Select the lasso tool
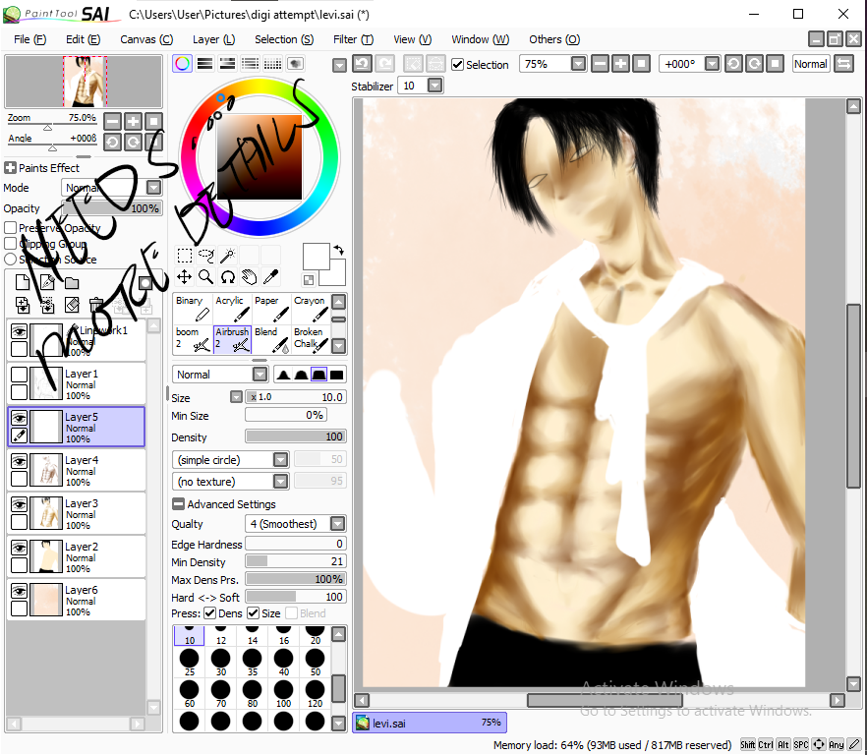Image resolution: width=867 pixels, height=755 pixels. [206, 256]
